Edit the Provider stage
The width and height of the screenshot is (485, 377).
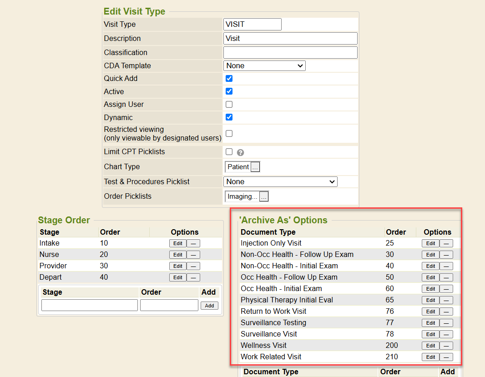177,266
